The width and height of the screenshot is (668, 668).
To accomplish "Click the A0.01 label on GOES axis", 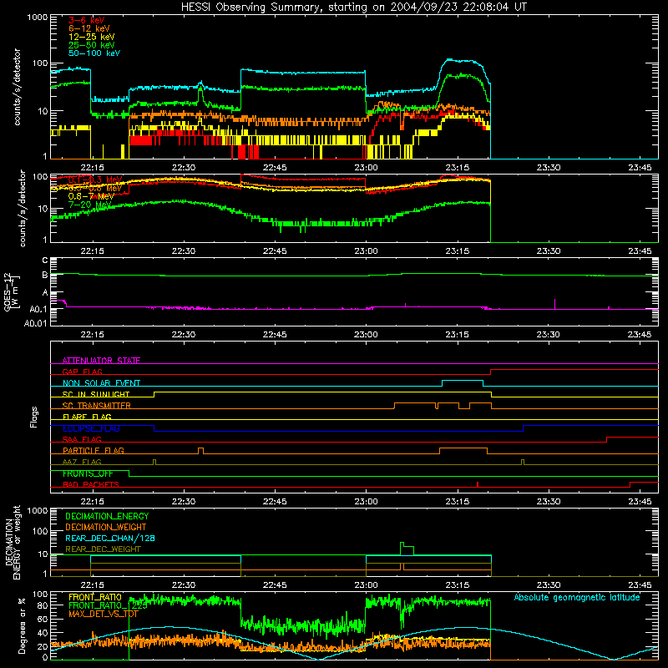I will click(x=35, y=323).
